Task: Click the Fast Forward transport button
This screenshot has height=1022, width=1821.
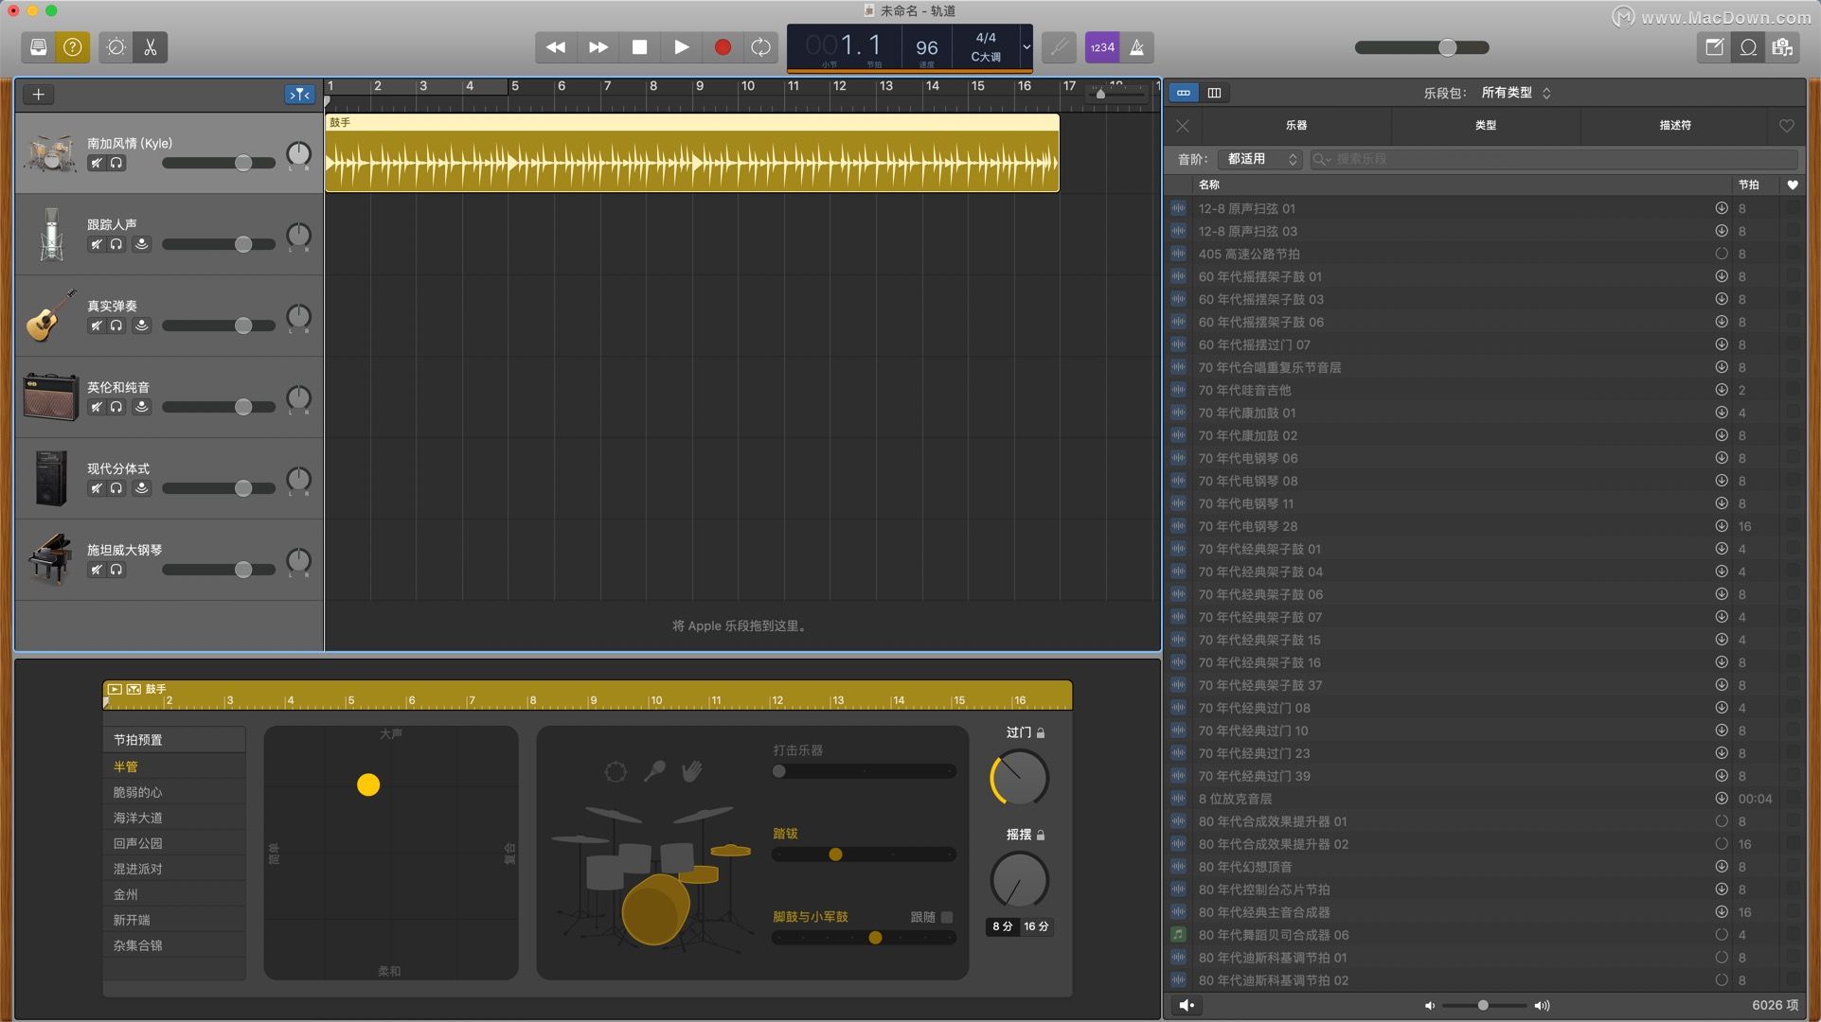Action: tap(598, 47)
